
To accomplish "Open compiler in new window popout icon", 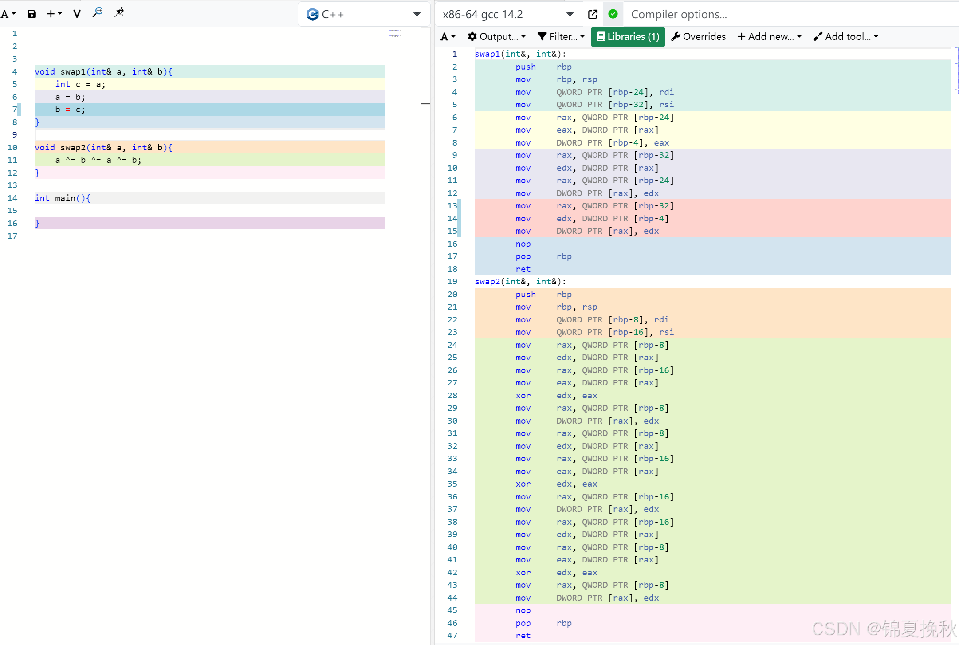I will coord(593,14).
